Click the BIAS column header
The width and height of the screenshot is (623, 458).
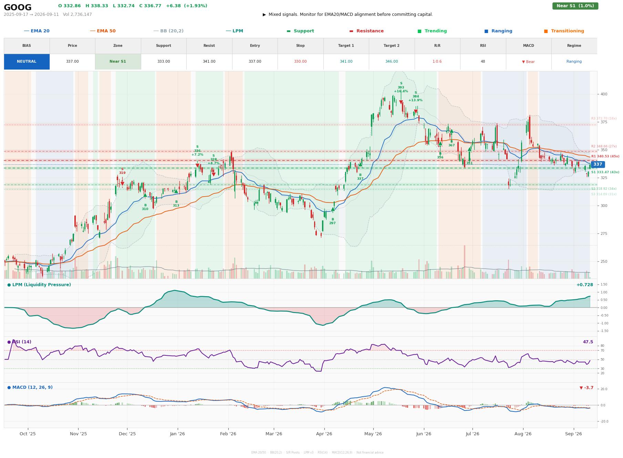[x=27, y=46]
